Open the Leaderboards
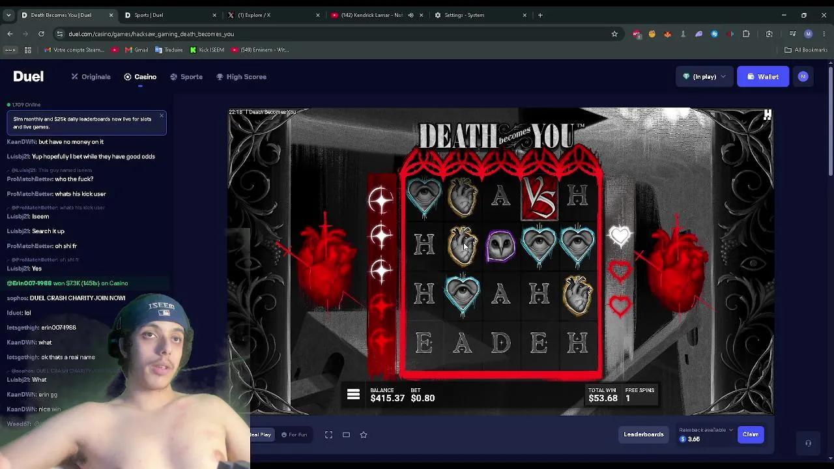The width and height of the screenshot is (834, 469). click(643, 434)
